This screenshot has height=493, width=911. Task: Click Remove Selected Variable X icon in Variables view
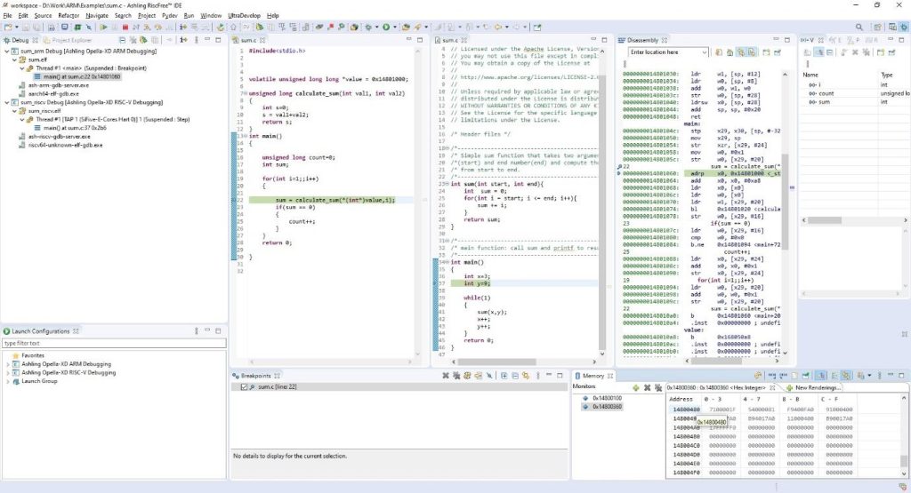point(856,52)
